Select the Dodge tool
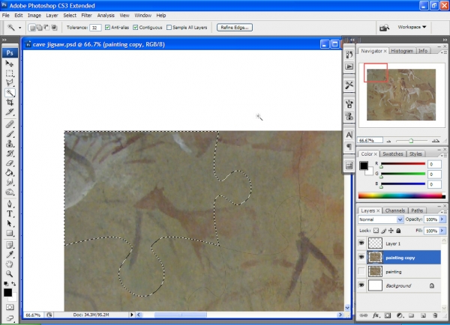 10,192
